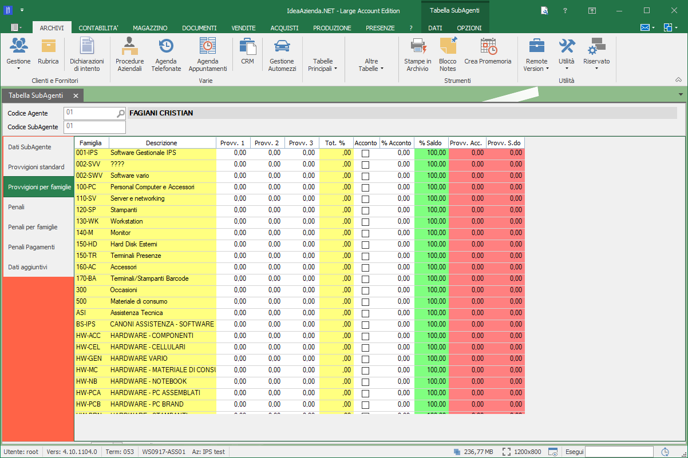The height and width of the screenshot is (458, 688).
Task: Click the help question mark in title bar
Action: pos(565,10)
